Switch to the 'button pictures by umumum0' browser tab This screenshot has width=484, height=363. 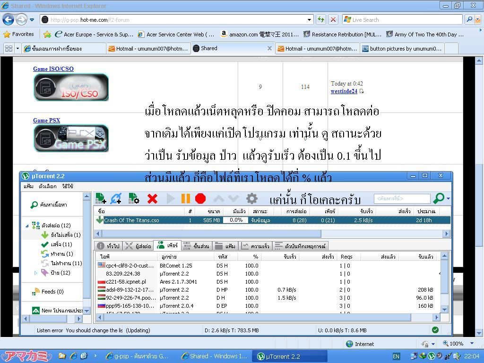[402, 49]
